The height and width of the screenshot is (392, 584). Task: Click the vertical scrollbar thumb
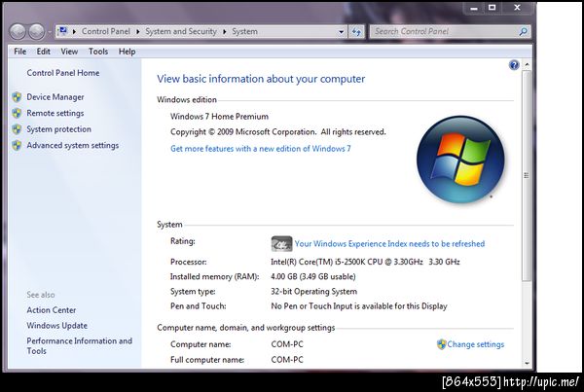527,176
